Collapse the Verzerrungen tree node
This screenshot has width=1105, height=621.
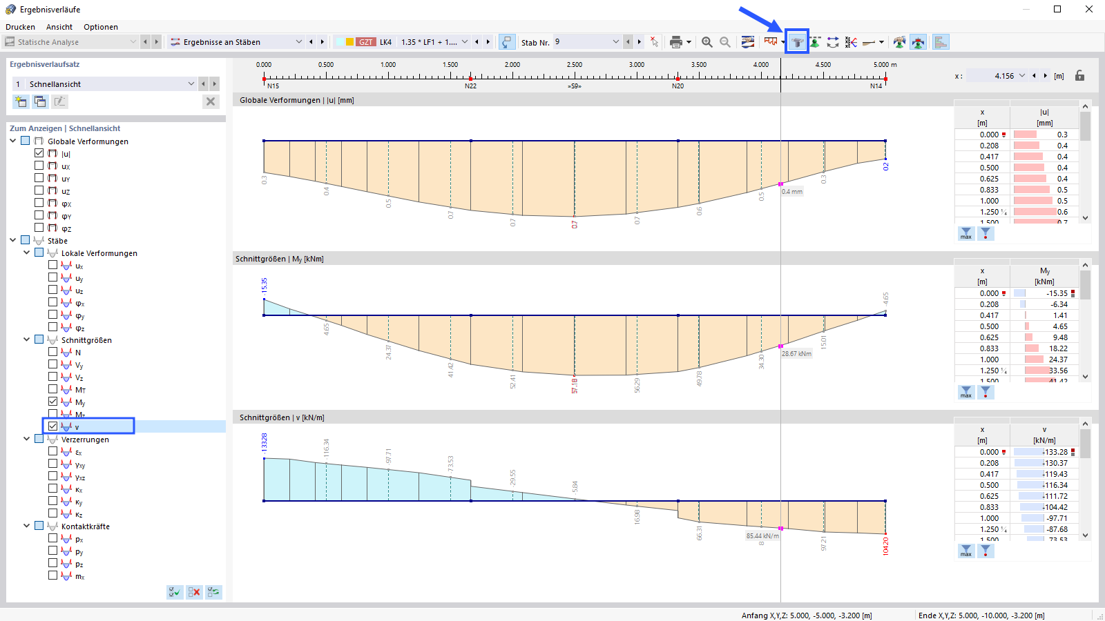tap(27, 439)
